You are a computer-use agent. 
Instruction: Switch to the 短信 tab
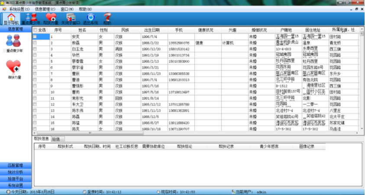[x=57, y=139]
